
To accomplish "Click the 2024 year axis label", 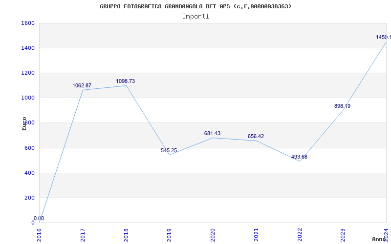I will click(x=387, y=235).
